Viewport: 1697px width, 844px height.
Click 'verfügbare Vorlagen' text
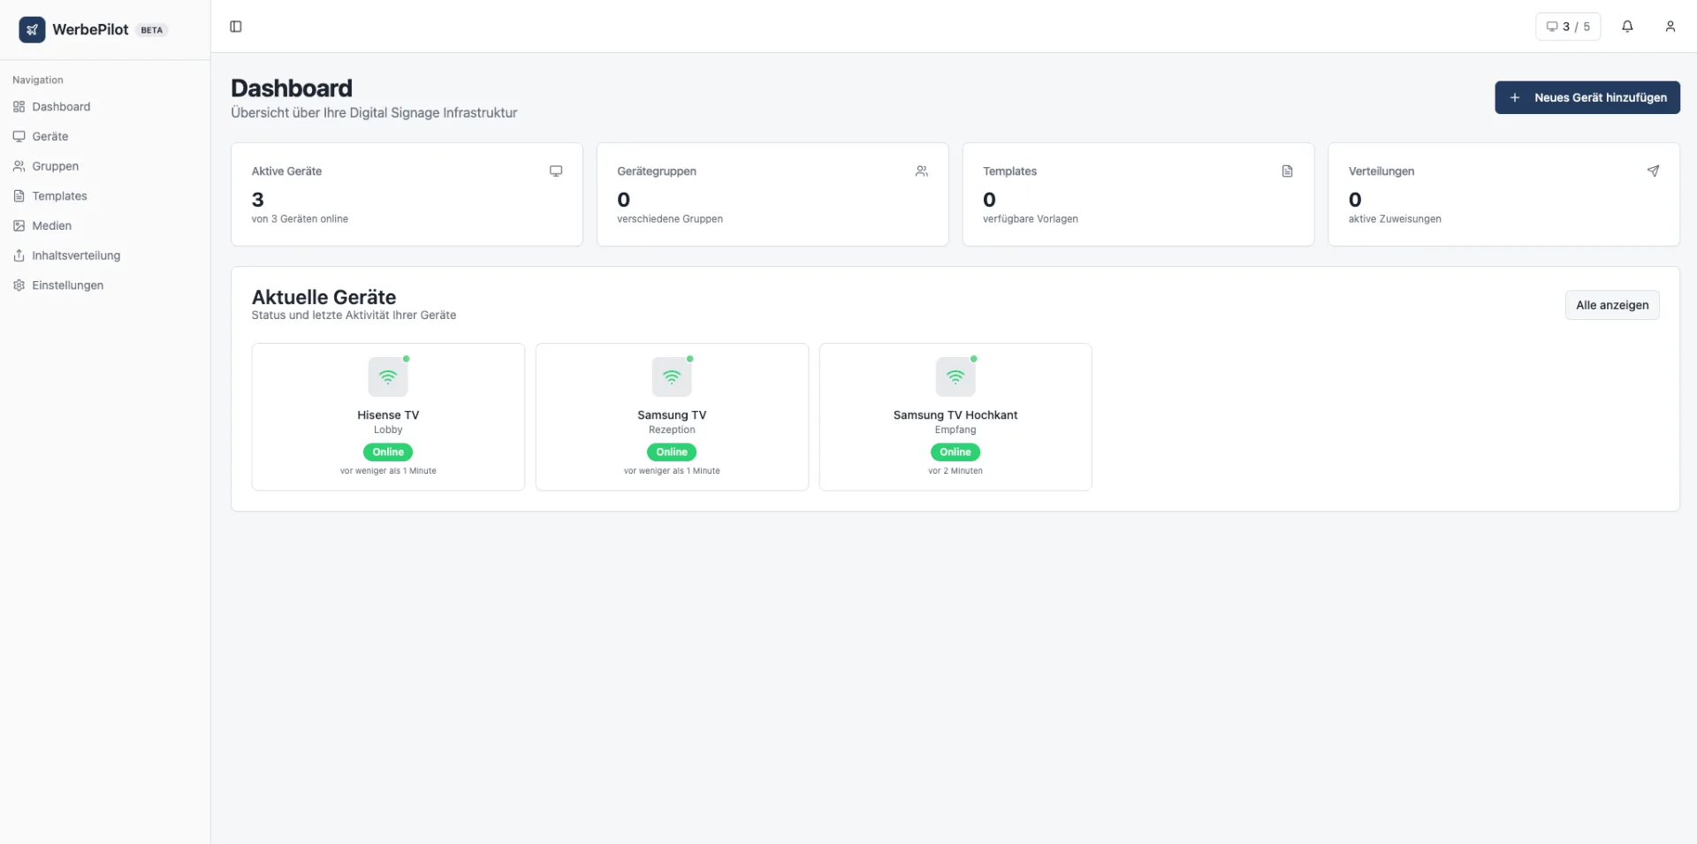click(1031, 219)
